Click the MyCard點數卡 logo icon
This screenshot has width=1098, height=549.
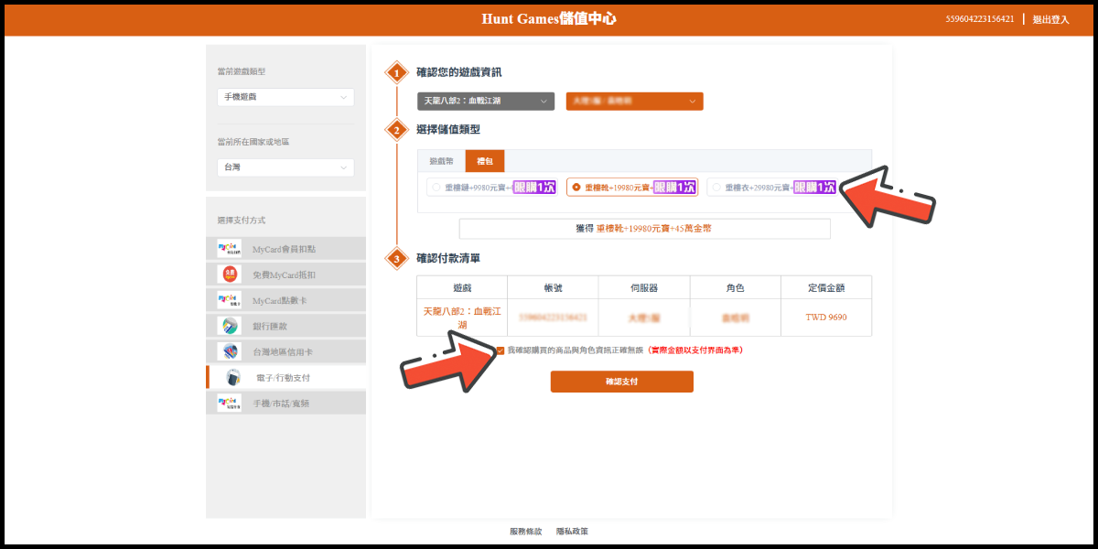[x=229, y=300]
